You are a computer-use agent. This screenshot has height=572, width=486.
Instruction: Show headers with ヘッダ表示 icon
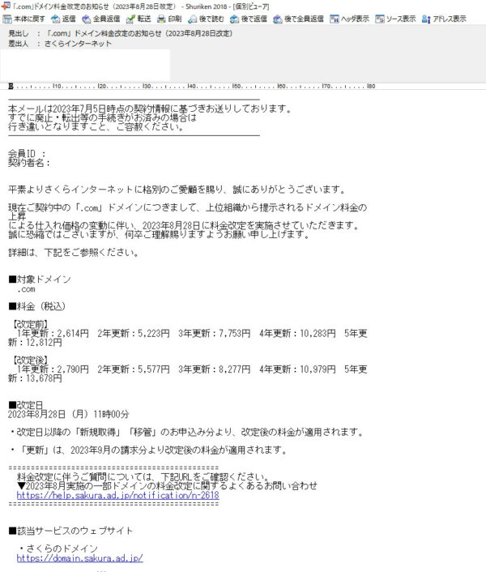pos(334,19)
